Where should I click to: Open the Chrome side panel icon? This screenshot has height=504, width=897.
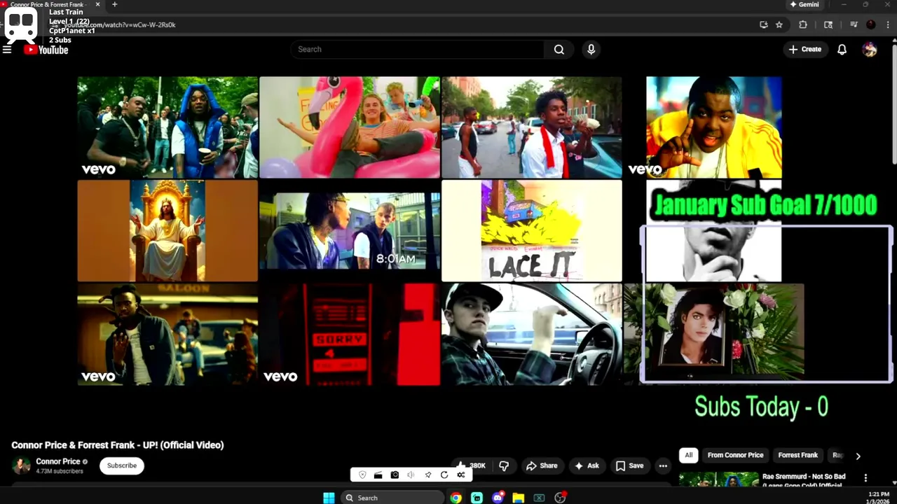point(828,24)
